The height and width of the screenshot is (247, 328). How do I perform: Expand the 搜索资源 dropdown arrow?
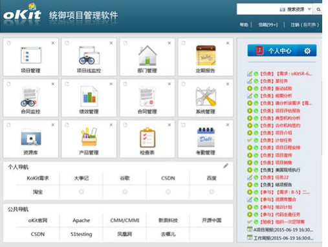309,9
